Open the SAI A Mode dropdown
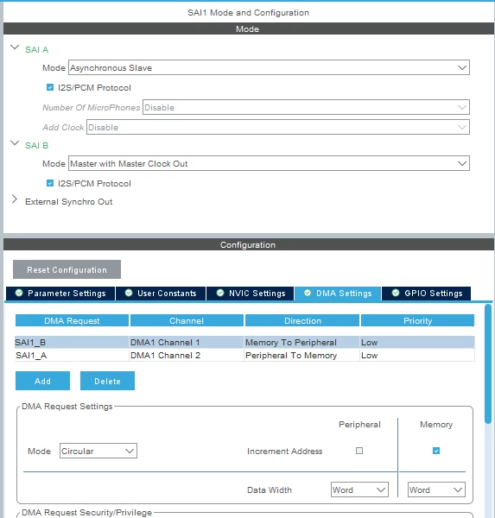 [x=269, y=67]
